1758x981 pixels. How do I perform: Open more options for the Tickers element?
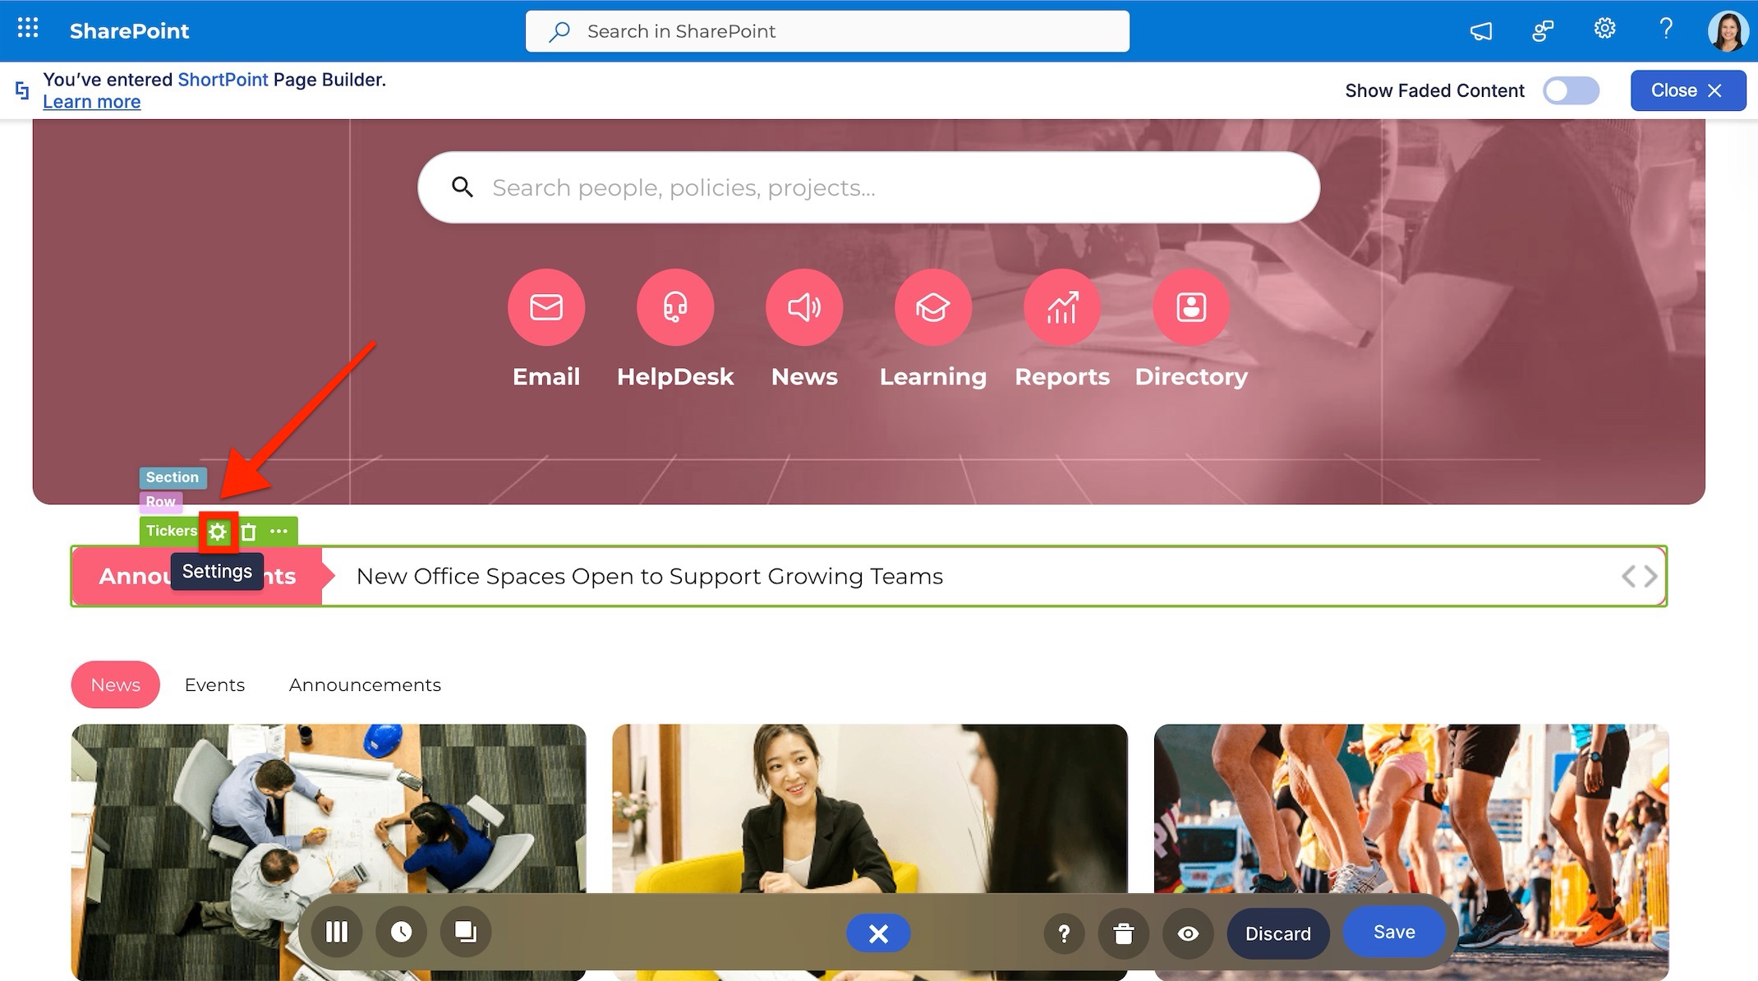(279, 531)
